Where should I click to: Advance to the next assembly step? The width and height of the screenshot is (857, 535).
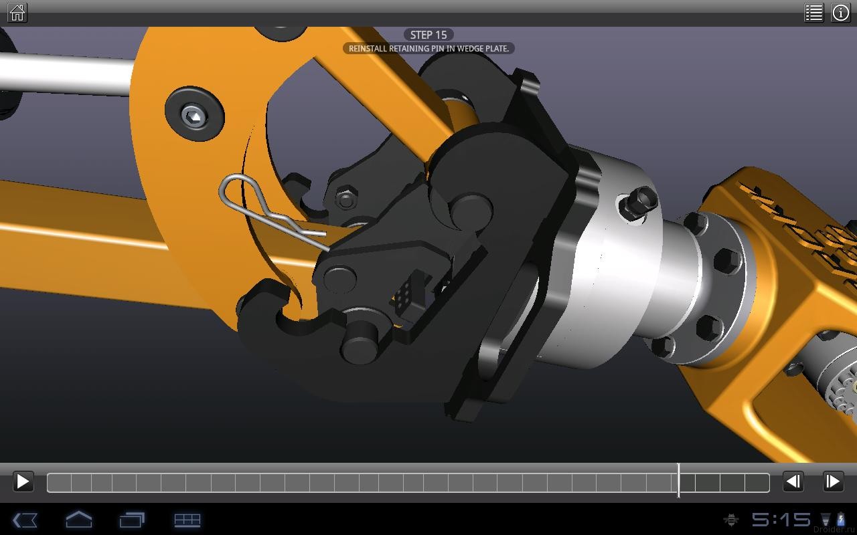coord(834,481)
